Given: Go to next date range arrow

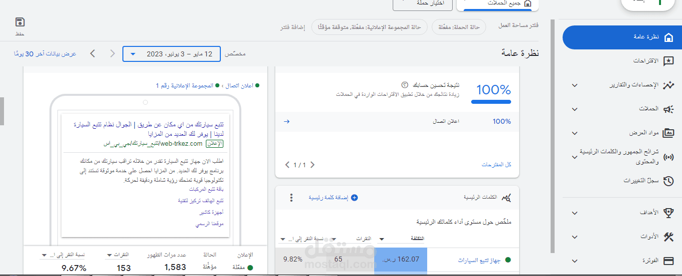Looking at the screenshot, I should [112, 53].
